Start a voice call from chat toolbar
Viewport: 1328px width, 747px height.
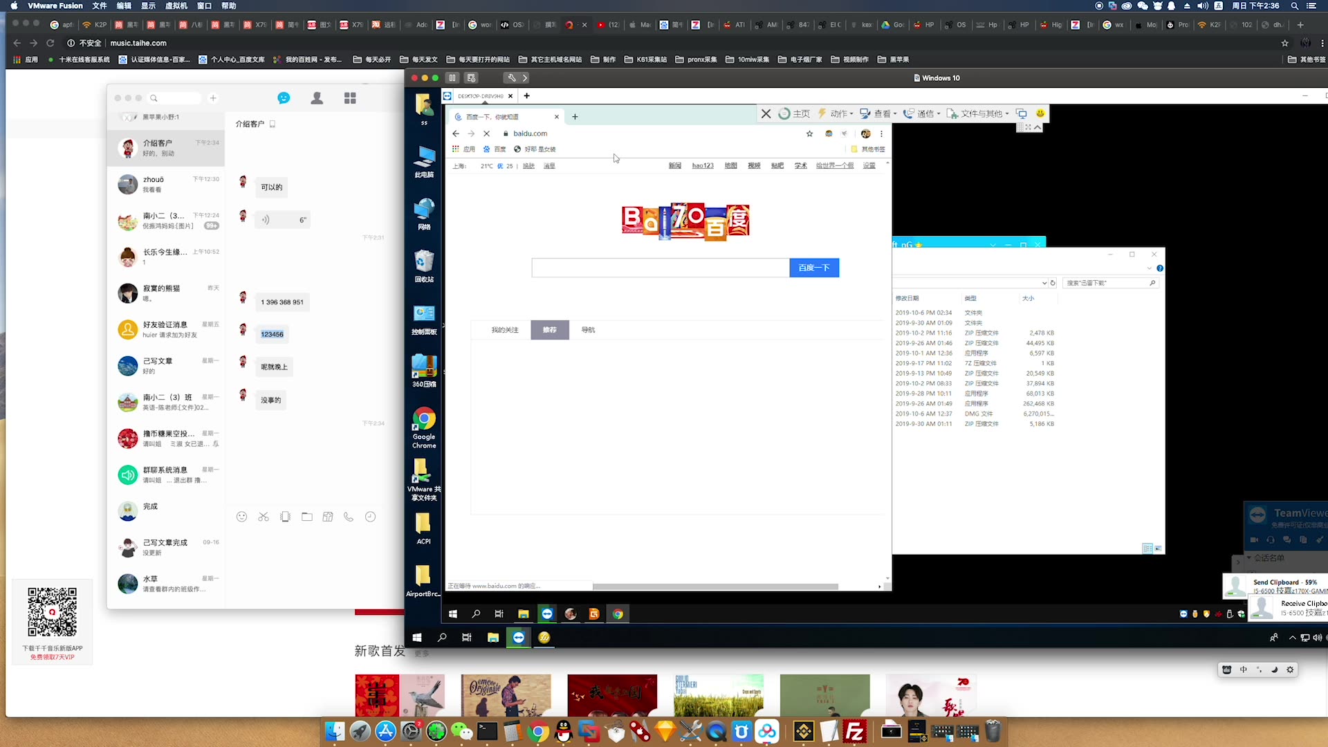(349, 517)
